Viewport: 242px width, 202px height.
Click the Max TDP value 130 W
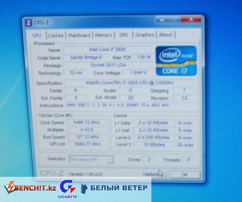pos(144,57)
